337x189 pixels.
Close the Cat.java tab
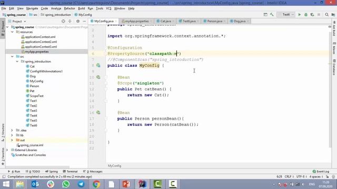point(173,21)
